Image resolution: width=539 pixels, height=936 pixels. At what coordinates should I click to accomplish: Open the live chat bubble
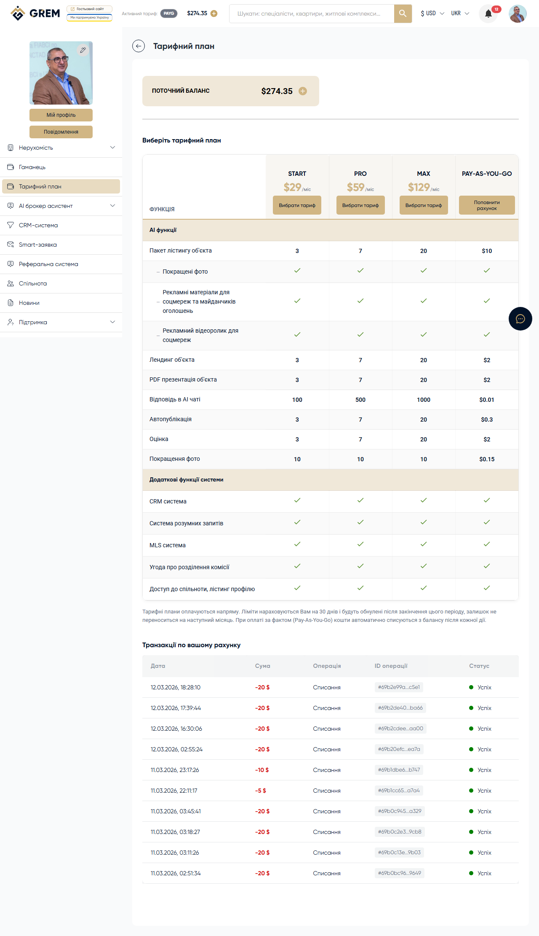[520, 319]
